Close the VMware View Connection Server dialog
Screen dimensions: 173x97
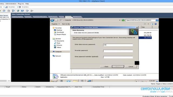137,27
